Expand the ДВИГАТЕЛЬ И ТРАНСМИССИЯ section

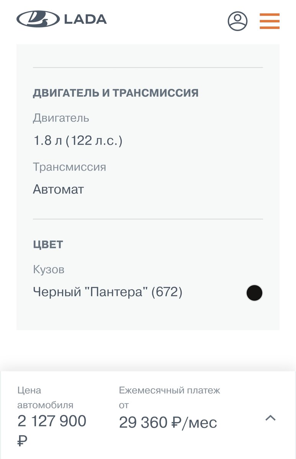(116, 92)
